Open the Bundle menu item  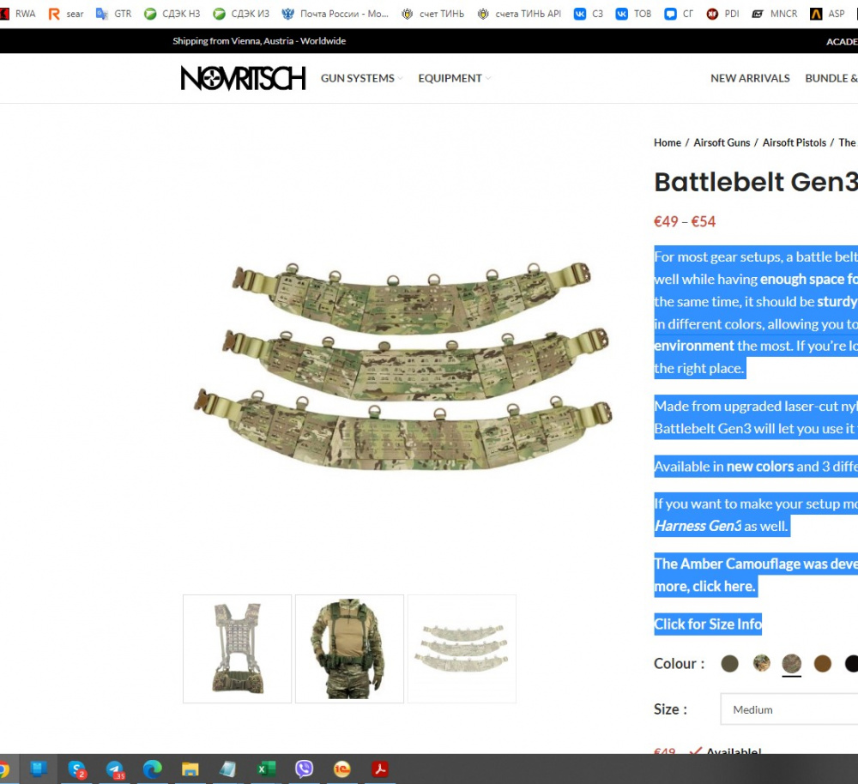(831, 78)
